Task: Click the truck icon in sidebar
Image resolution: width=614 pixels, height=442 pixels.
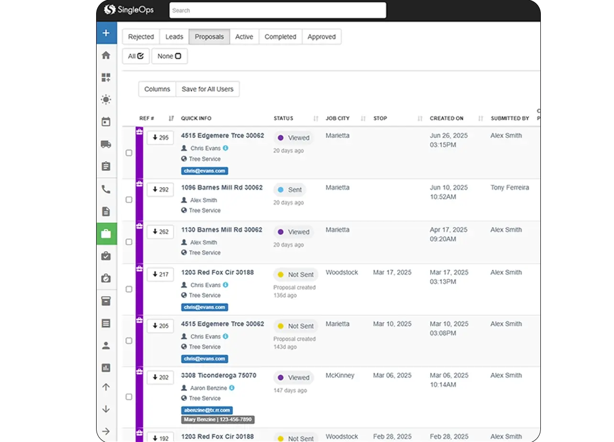Action: coord(106,144)
